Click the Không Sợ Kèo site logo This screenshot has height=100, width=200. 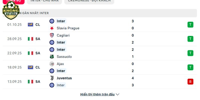pyautogui.click(x=11, y=11)
